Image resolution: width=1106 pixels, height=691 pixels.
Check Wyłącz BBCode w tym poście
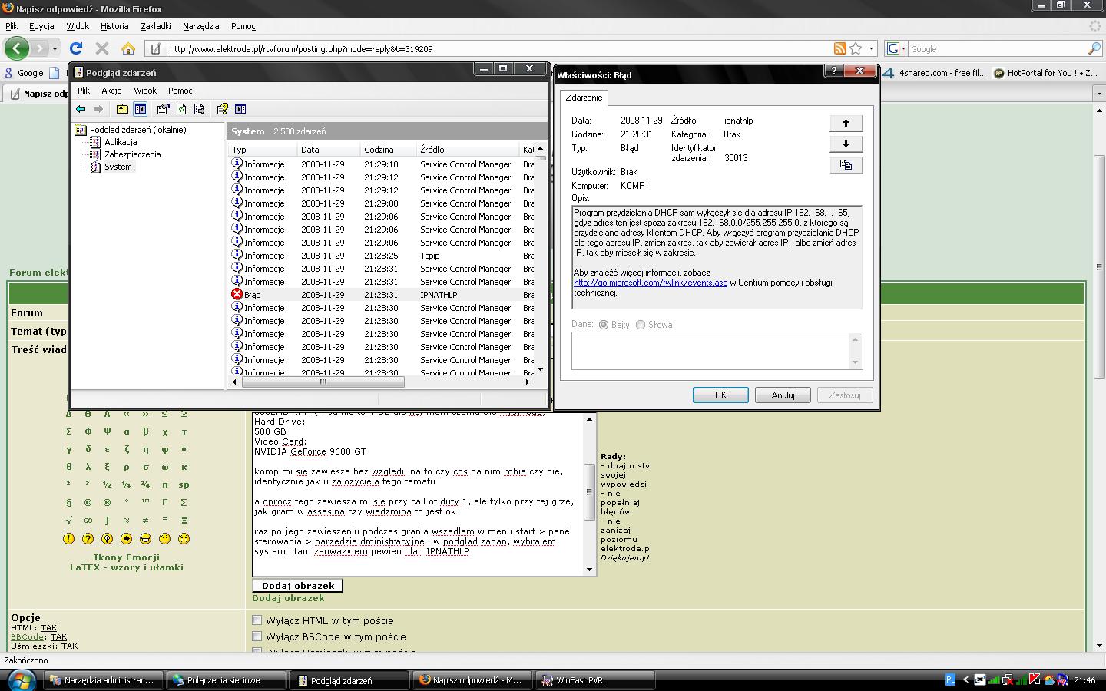click(x=257, y=636)
